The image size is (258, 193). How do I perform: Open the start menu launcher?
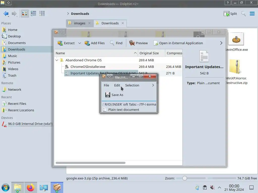click(6, 187)
